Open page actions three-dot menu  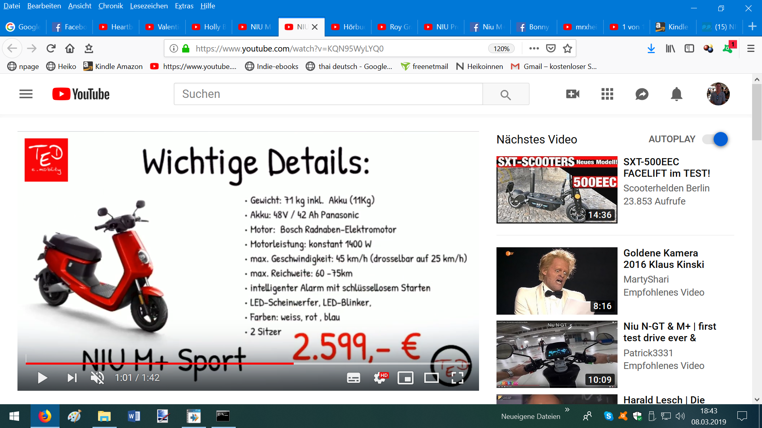click(x=534, y=48)
